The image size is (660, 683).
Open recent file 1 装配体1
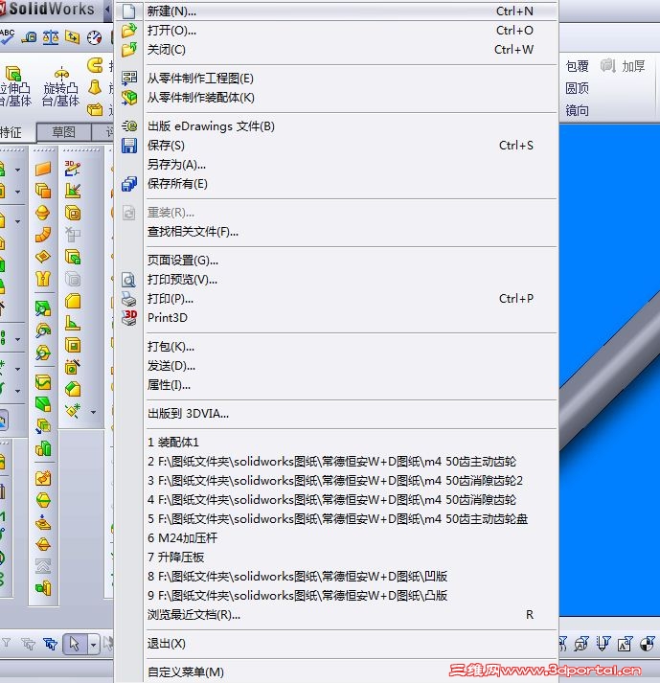click(x=337, y=443)
